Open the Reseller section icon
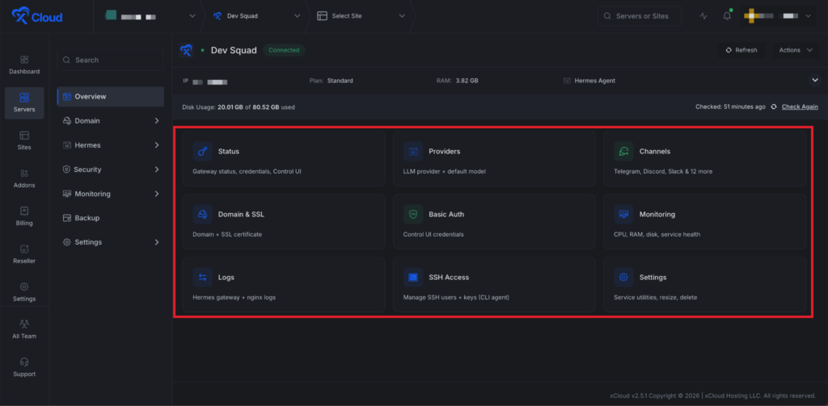 pos(24,249)
